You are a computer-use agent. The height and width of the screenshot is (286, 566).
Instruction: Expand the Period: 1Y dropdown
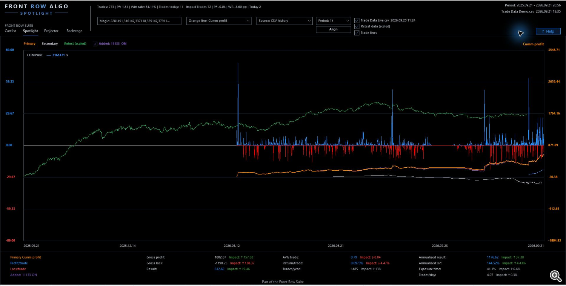[334, 21]
